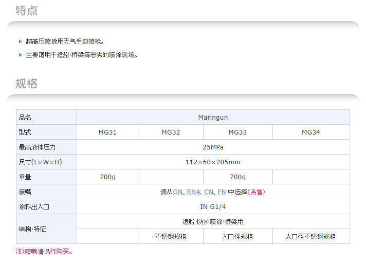Viewport: 366px width, 266px height.
Task: Click the 25MPa pressure value
Action: 213,147
